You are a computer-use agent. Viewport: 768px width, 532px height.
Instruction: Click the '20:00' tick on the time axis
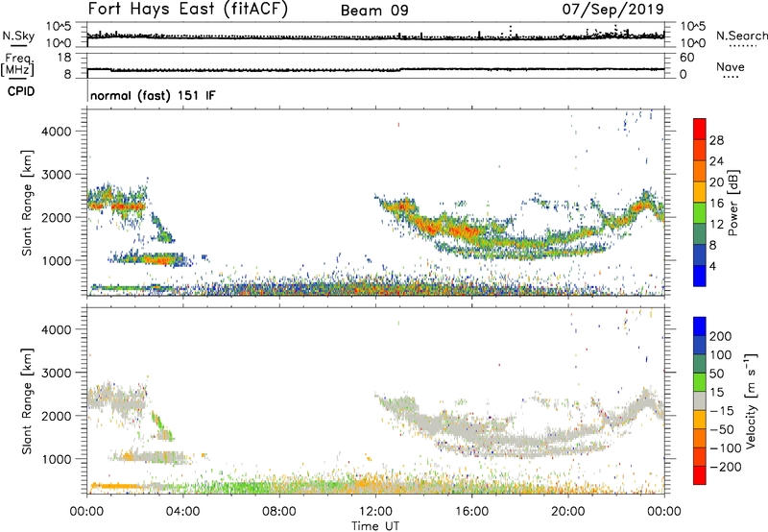click(x=567, y=512)
